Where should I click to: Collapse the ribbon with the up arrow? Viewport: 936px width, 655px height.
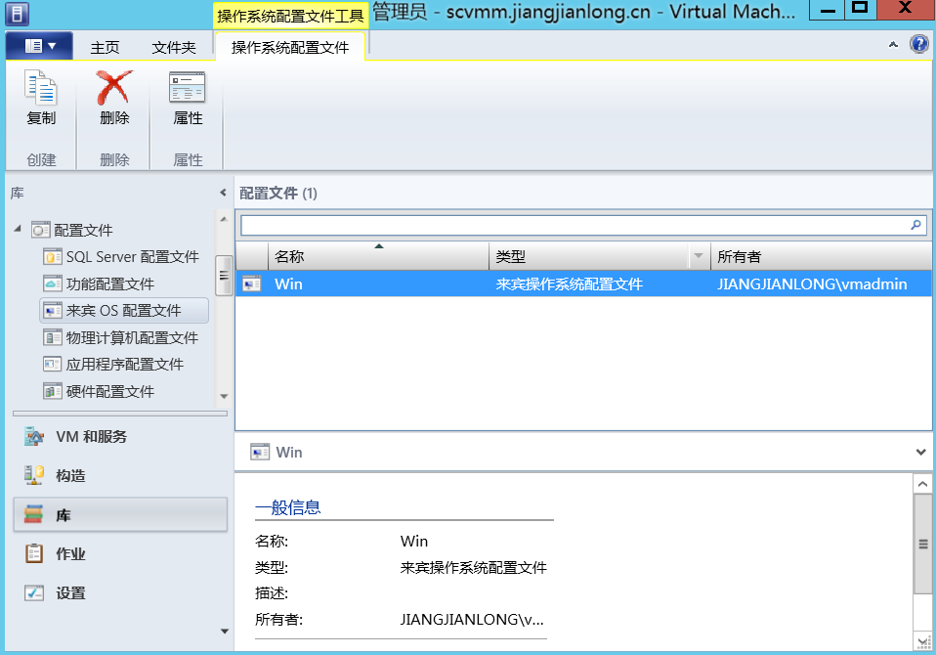pos(893,44)
